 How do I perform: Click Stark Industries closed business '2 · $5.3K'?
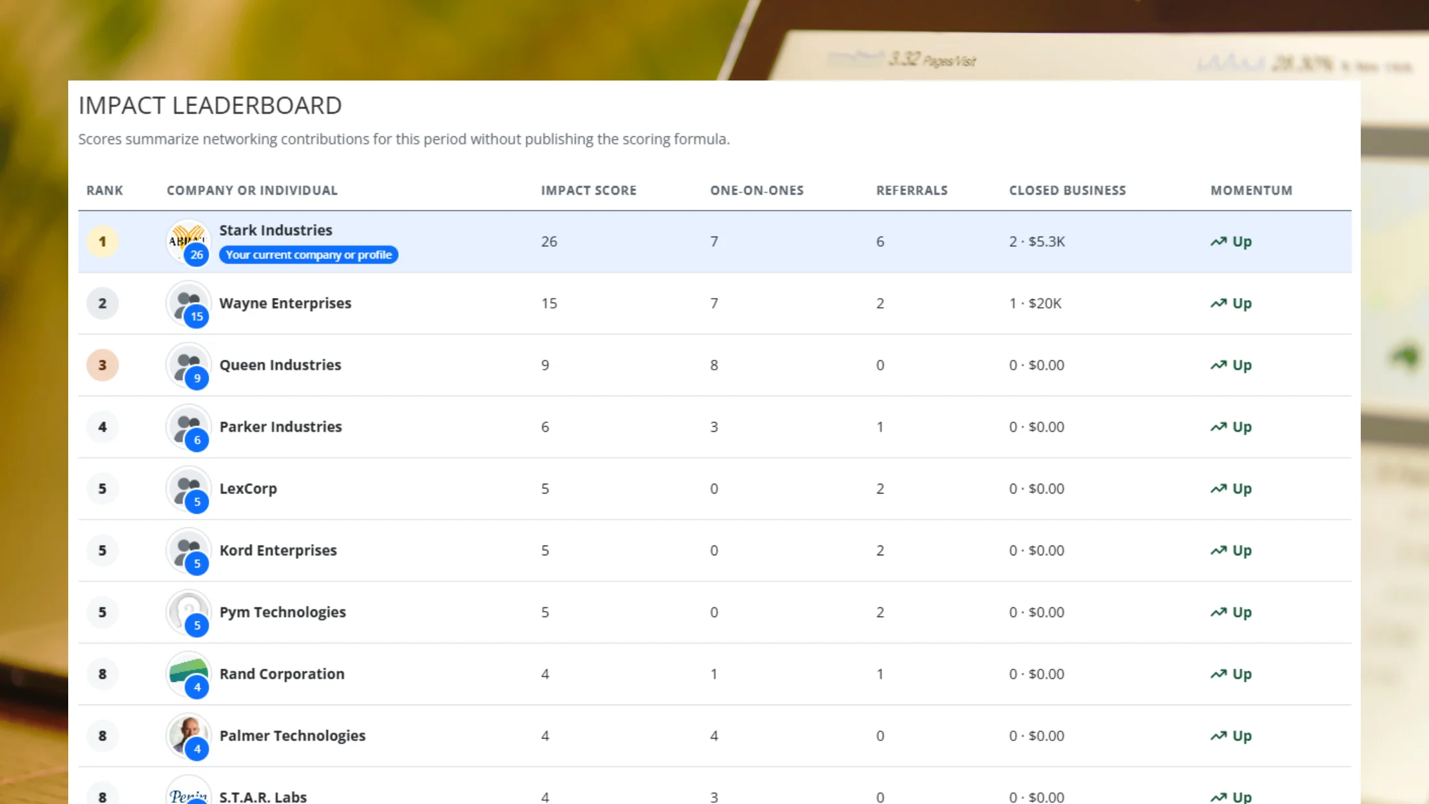pos(1037,242)
